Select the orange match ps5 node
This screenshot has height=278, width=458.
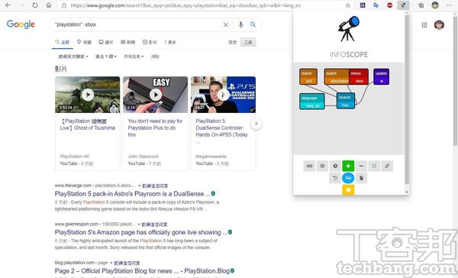click(308, 77)
